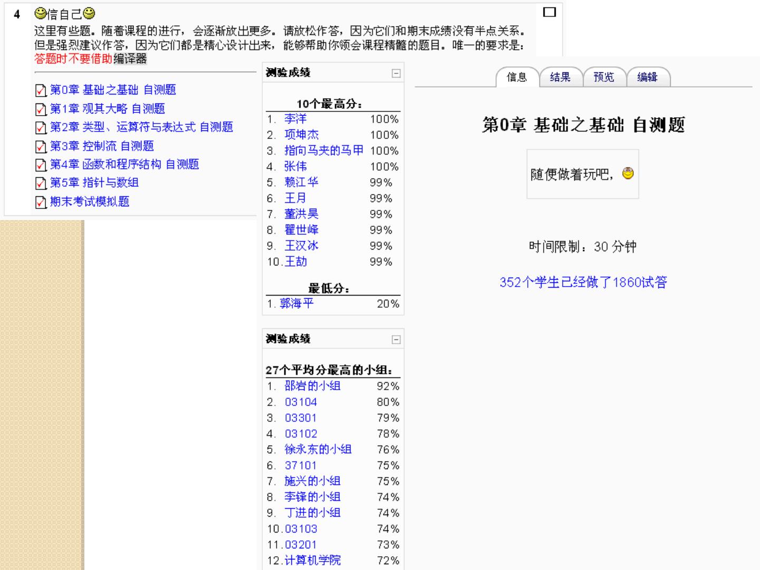Click the quiz icon beside 第5章 指针与数组

[41, 183]
